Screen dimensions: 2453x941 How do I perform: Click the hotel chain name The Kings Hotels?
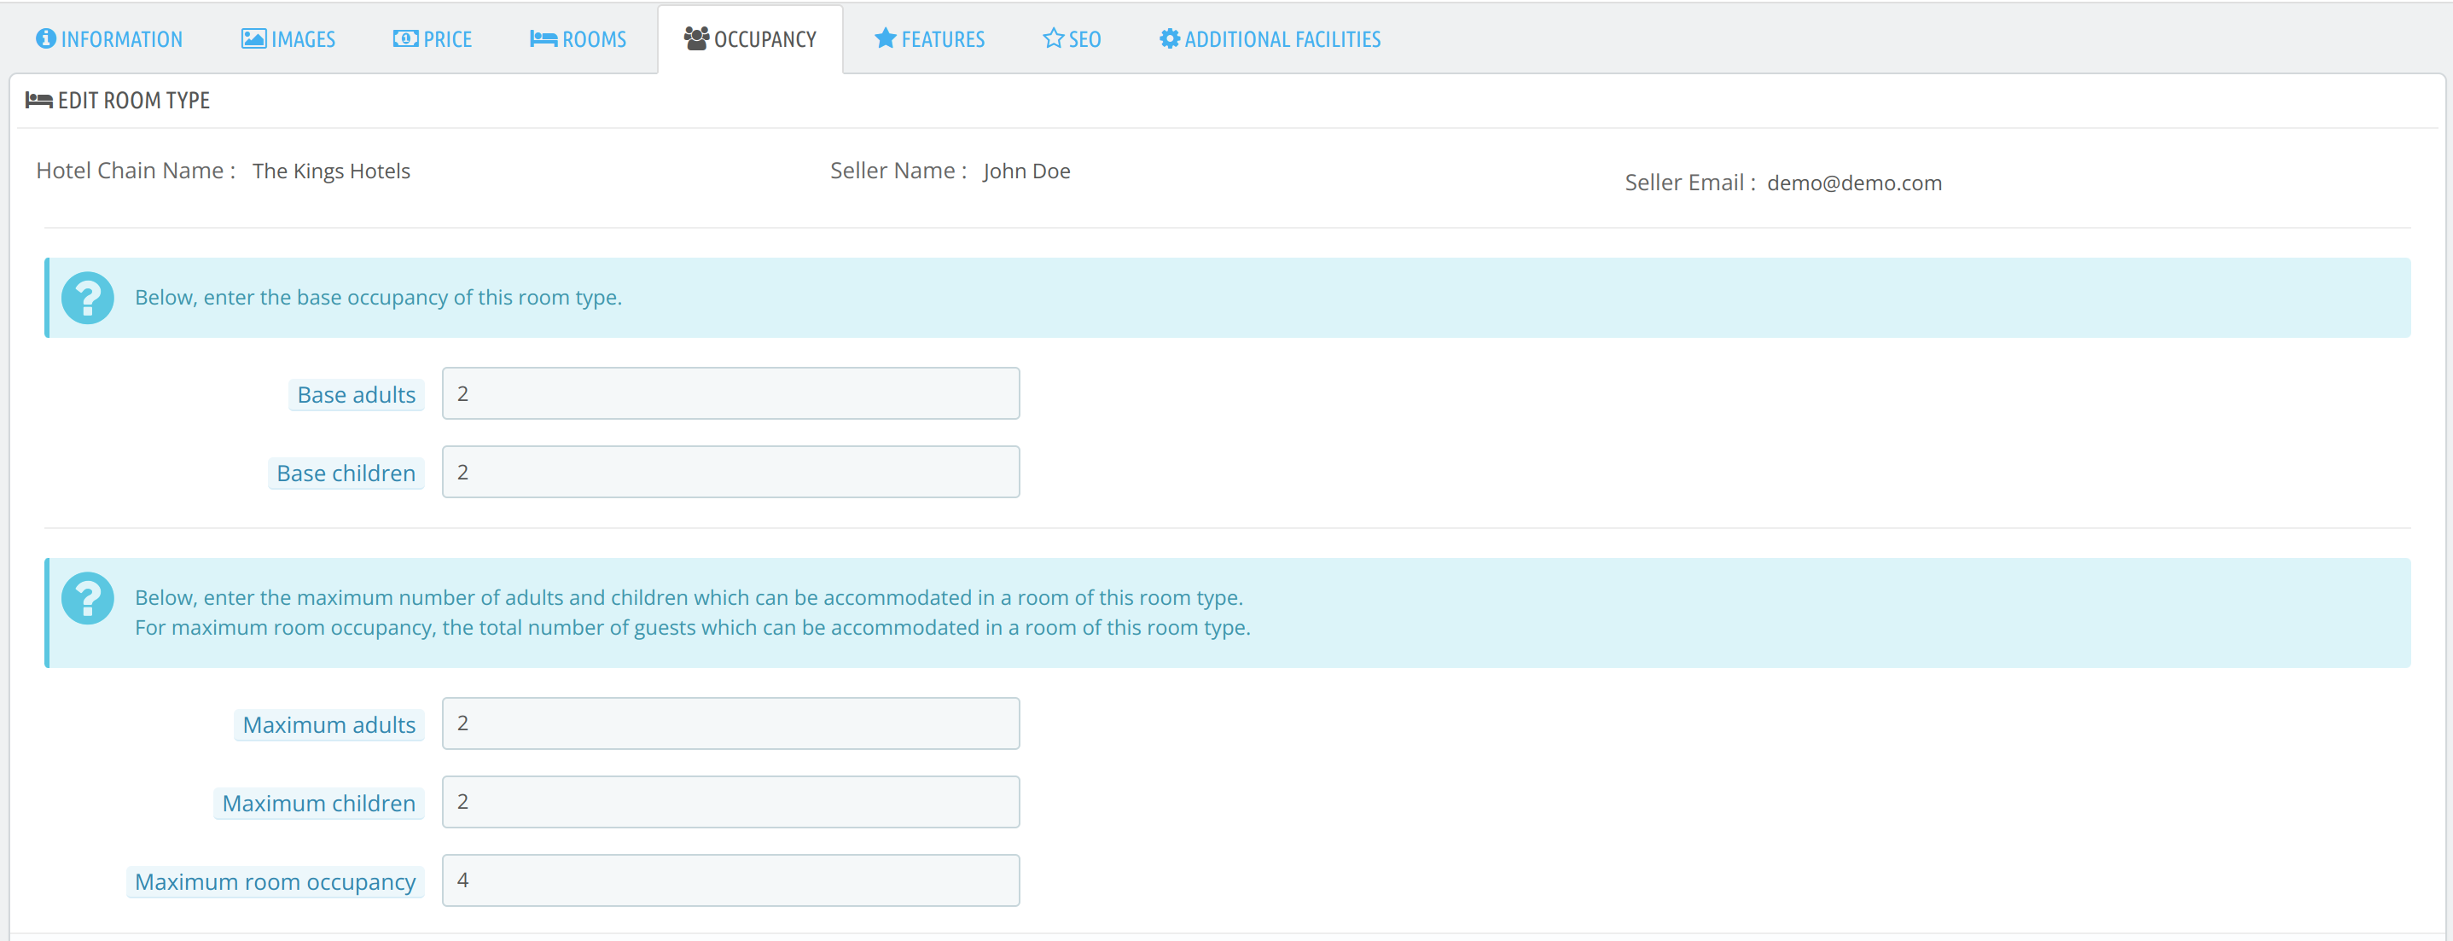click(331, 171)
